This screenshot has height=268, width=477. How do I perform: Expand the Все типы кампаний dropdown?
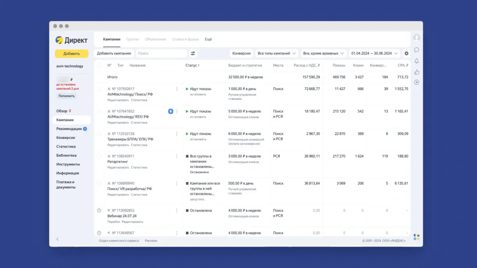click(x=277, y=53)
